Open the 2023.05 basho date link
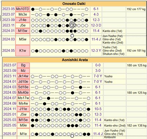The height and width of the screenshot is (139, 147). coord(9,9)
